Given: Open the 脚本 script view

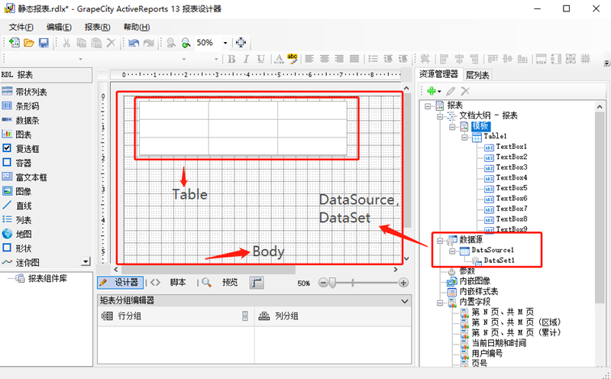Looking at the screenshot, I should pos(177,282).
